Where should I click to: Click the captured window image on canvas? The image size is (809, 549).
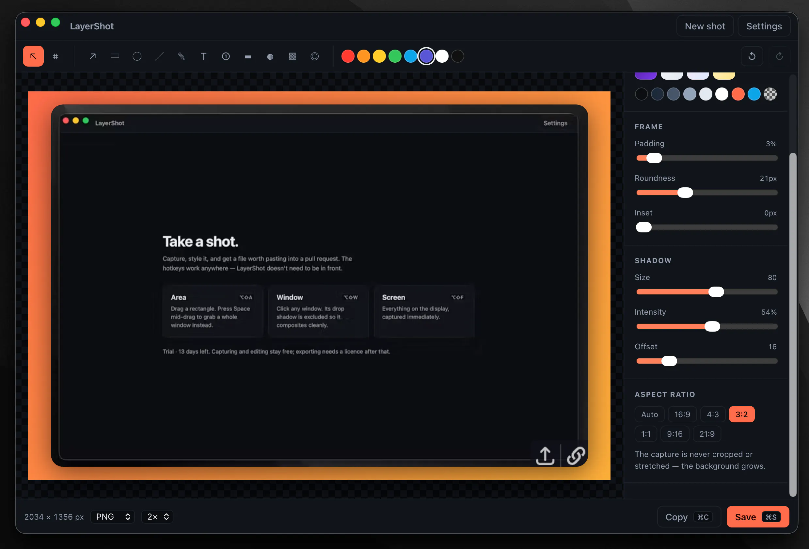(x=319, y=286)
